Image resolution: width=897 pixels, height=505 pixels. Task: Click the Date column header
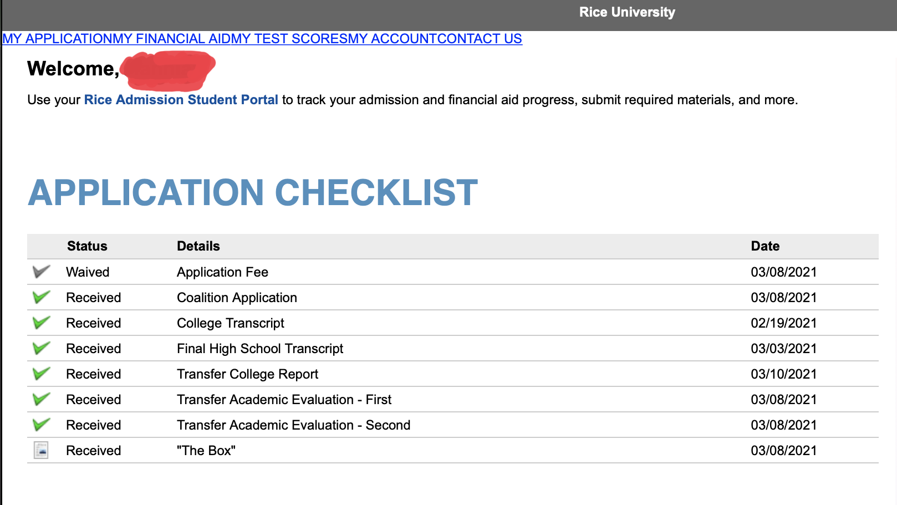(x=765, y=246)
